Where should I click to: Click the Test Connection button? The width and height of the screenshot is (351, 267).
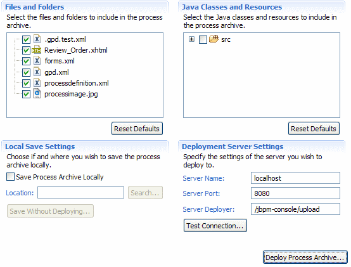coord(215,226)
